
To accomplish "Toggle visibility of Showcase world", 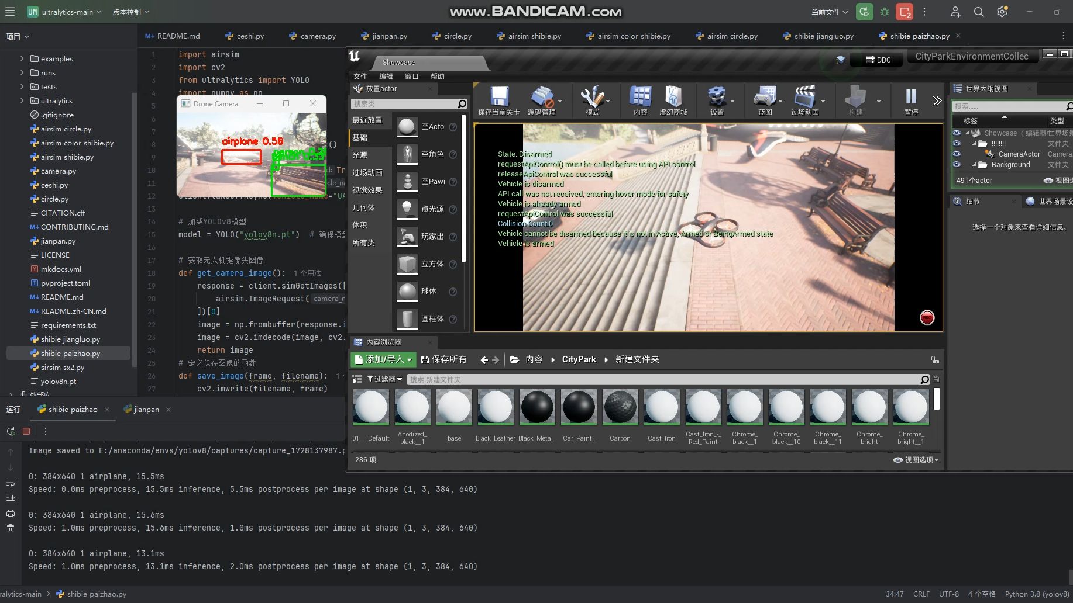I will coord(957,133).
